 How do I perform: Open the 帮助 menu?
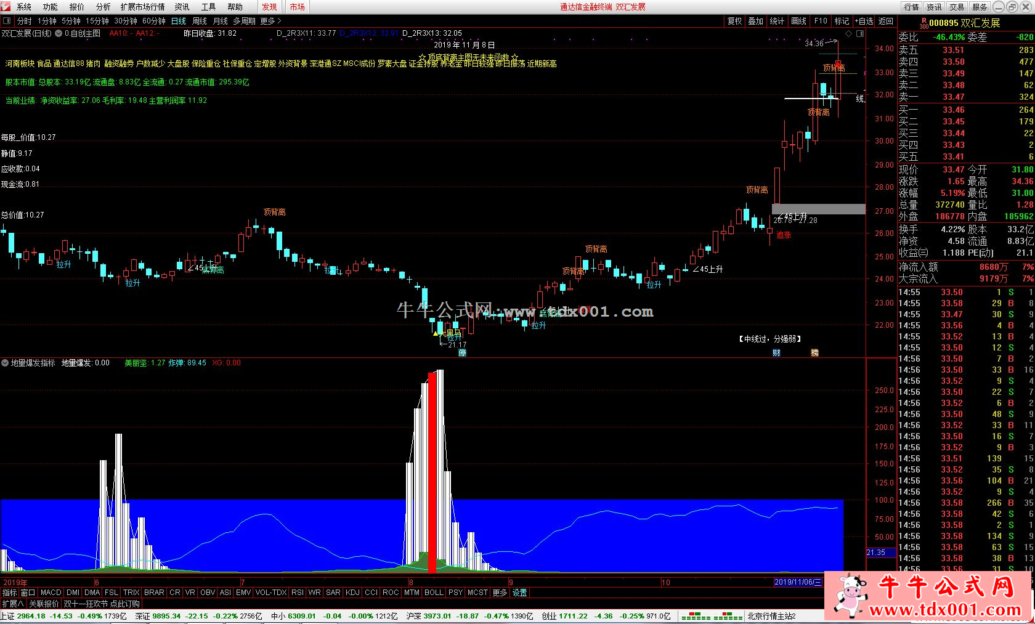[235, 7]
